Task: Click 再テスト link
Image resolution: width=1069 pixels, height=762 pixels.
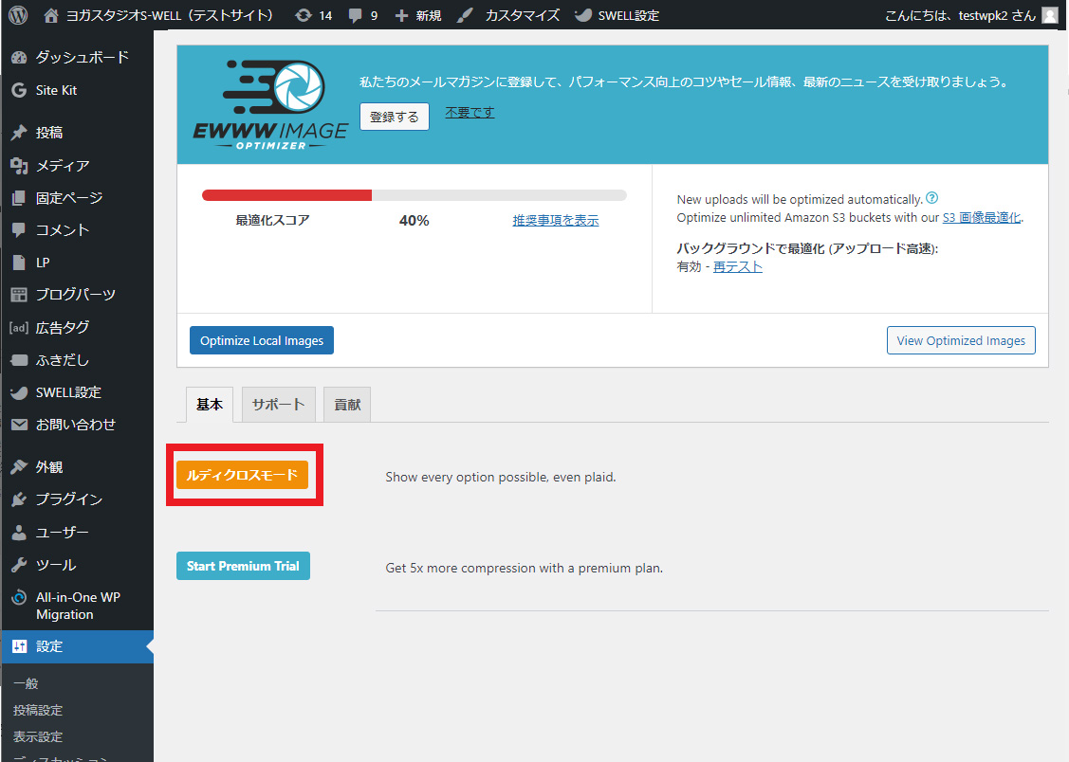Action: click(x=738, y=267)
